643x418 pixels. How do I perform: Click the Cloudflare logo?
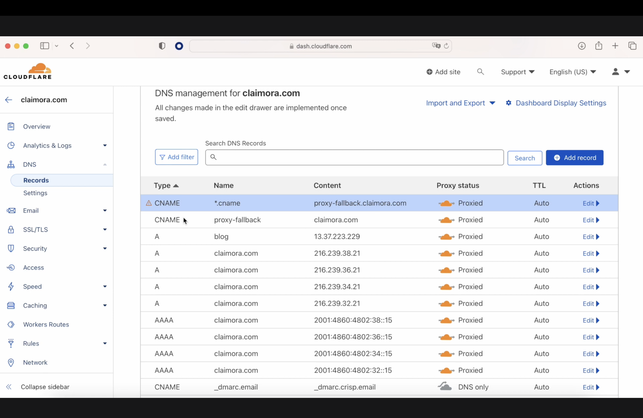click(x=28, y=71)
